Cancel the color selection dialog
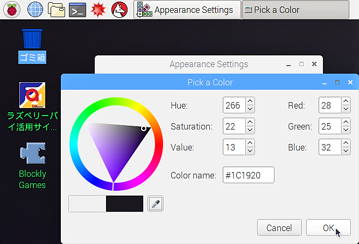The width and height of the screenshot is (359, 244). [x=279, y=228]
